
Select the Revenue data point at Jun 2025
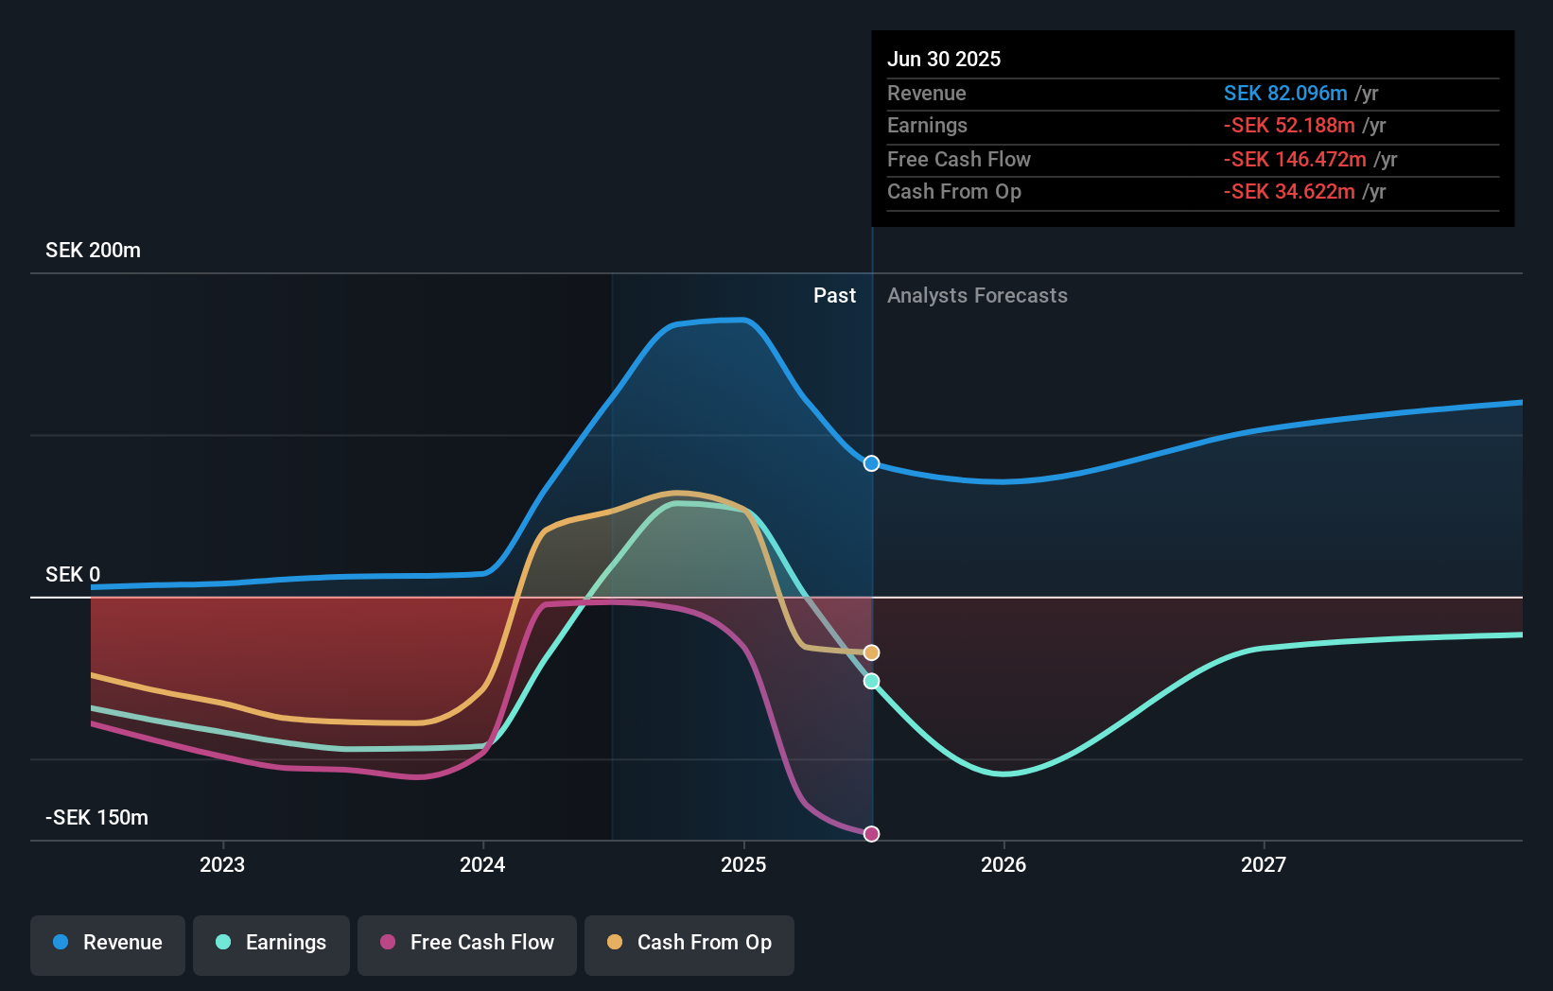[x=872, y=463]
